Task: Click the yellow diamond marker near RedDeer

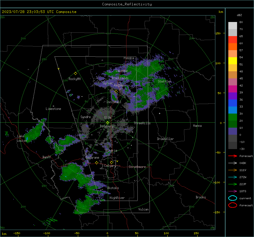Action: pos(116,92)
